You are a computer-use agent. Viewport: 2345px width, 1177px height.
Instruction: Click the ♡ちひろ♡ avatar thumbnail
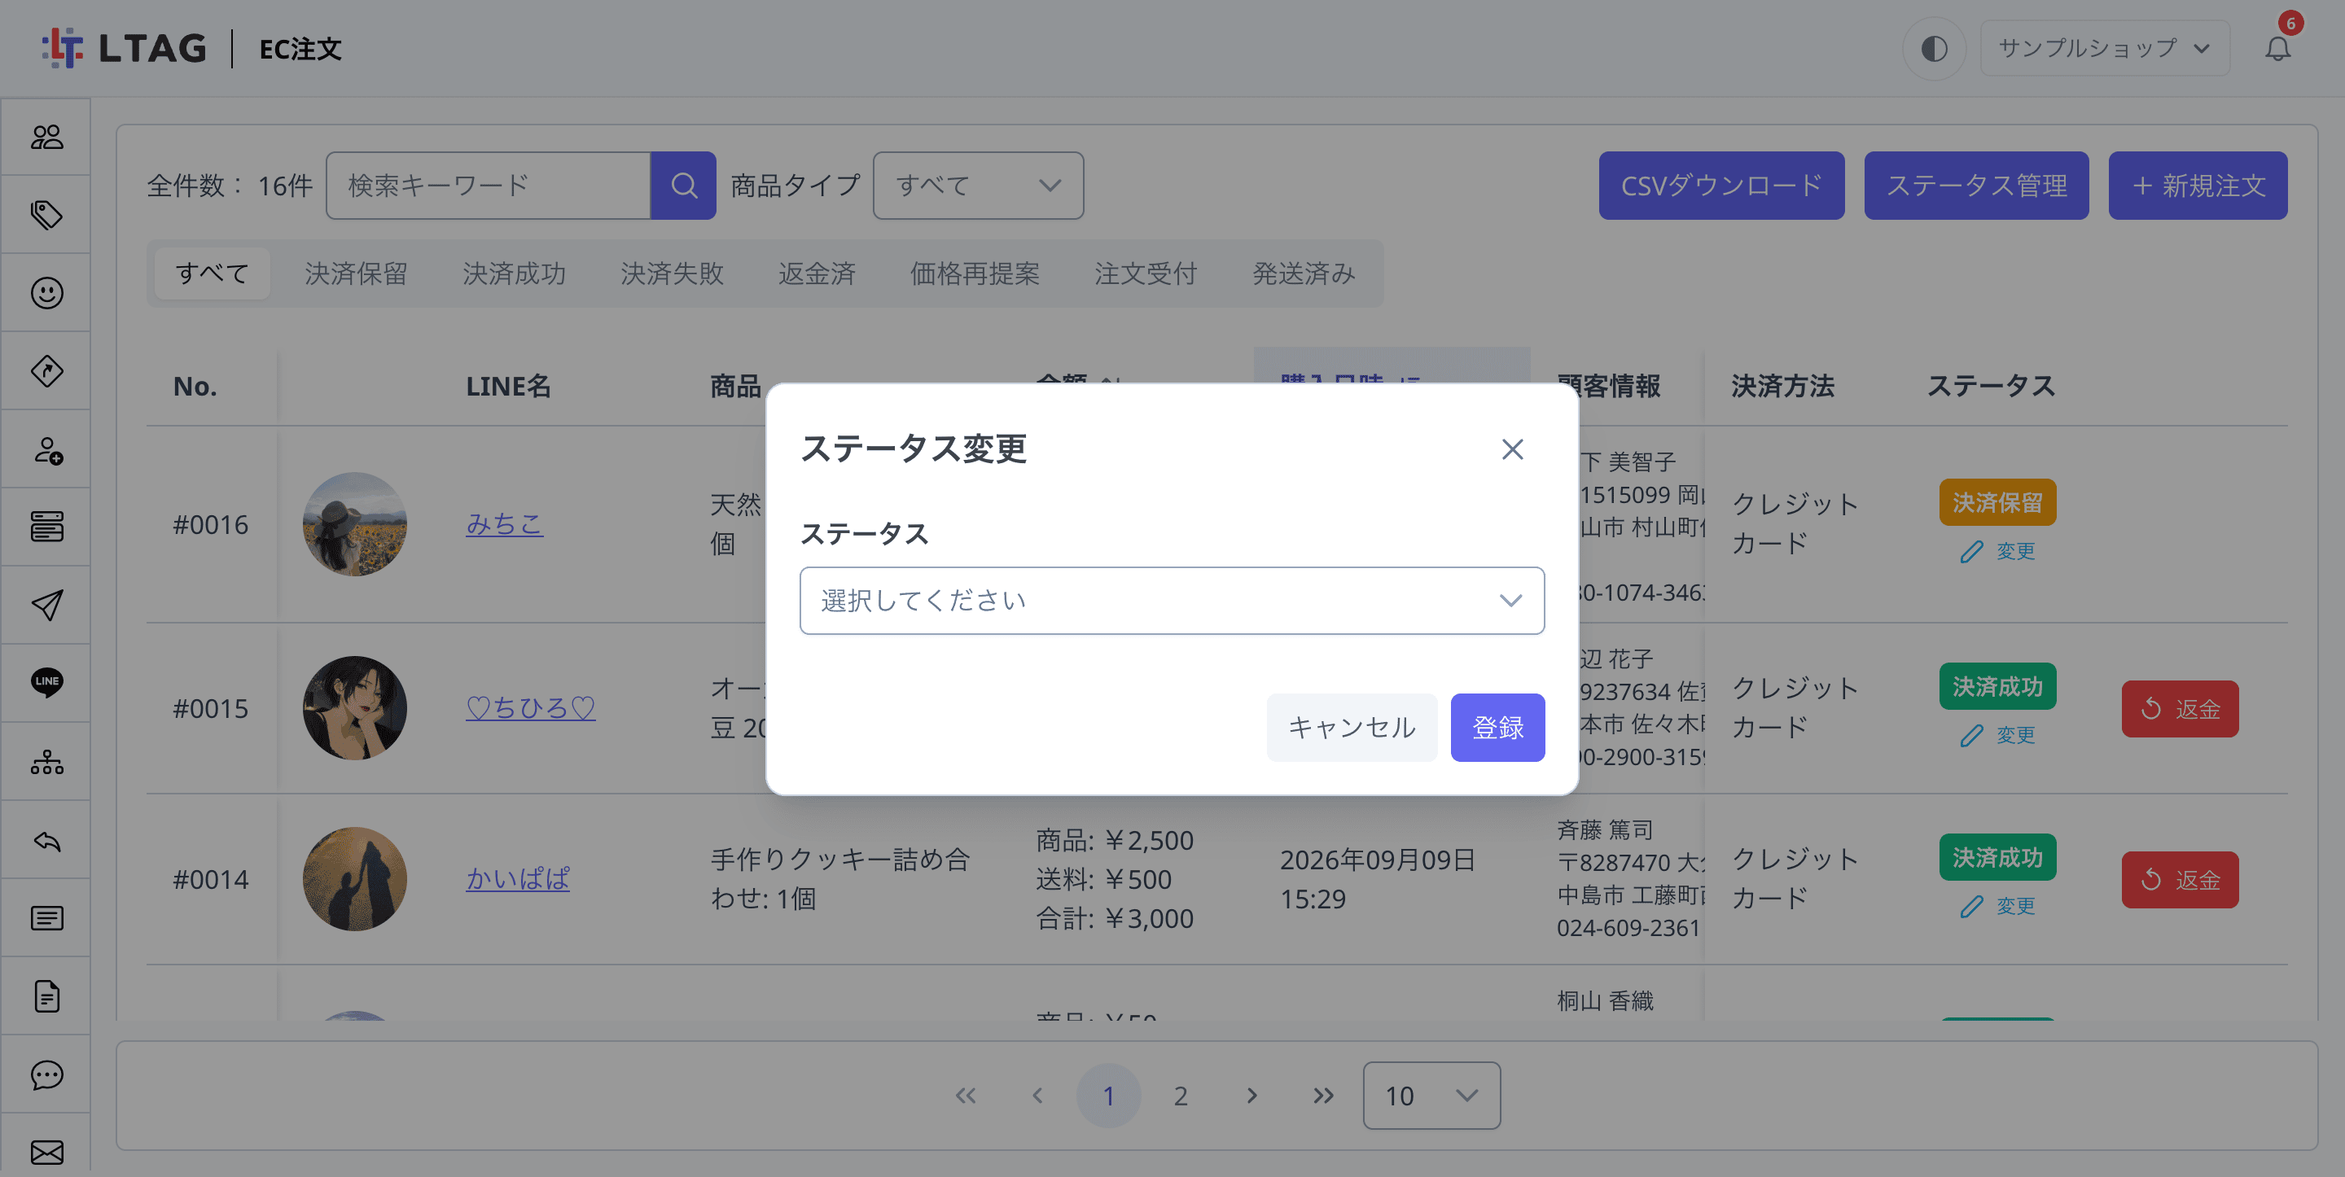click(354, 708)
